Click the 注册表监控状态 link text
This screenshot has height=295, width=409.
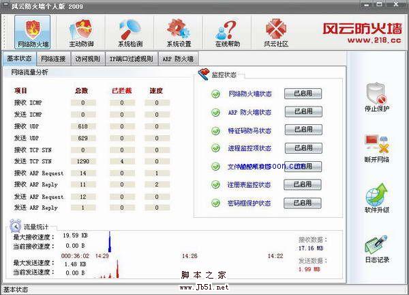pyautogui.click(x=249, y=185)
